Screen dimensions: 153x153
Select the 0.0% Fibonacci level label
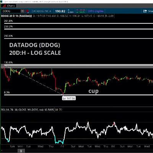tap(7, 93)
